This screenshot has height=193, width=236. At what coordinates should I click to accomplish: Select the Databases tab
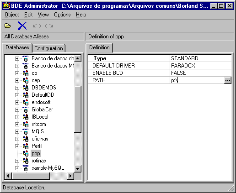point(17,47)
